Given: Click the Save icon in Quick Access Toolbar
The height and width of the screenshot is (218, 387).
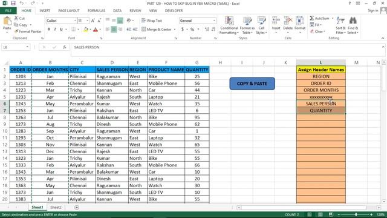Looking at the screenshot, I should (13, 3).
